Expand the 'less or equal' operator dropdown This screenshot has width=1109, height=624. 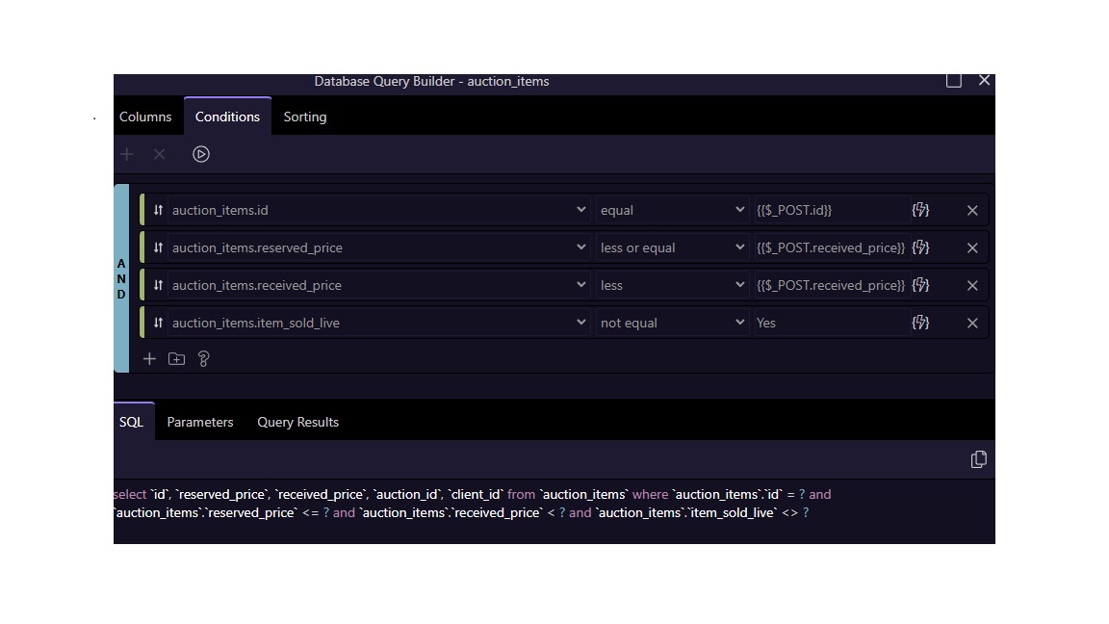(672, 247)
